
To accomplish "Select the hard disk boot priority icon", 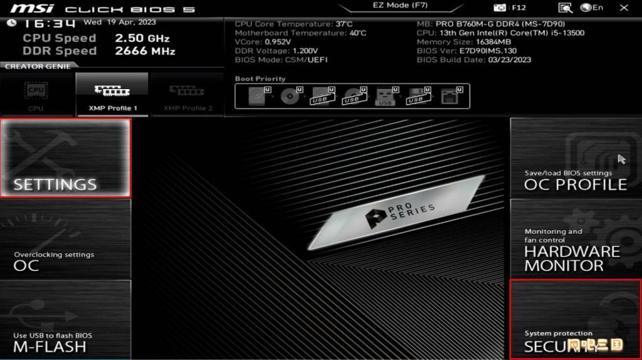I will coord(259,96).
